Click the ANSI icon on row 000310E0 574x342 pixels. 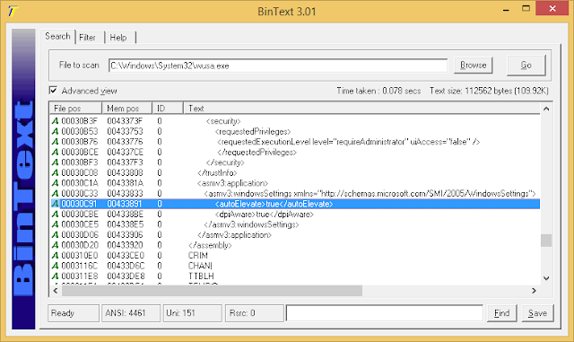click(x=55, y=255)
